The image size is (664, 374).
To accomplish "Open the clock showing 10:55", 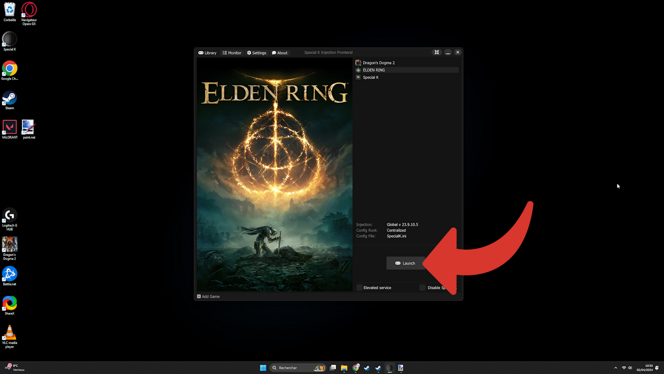I will click(x=645, y=367).
